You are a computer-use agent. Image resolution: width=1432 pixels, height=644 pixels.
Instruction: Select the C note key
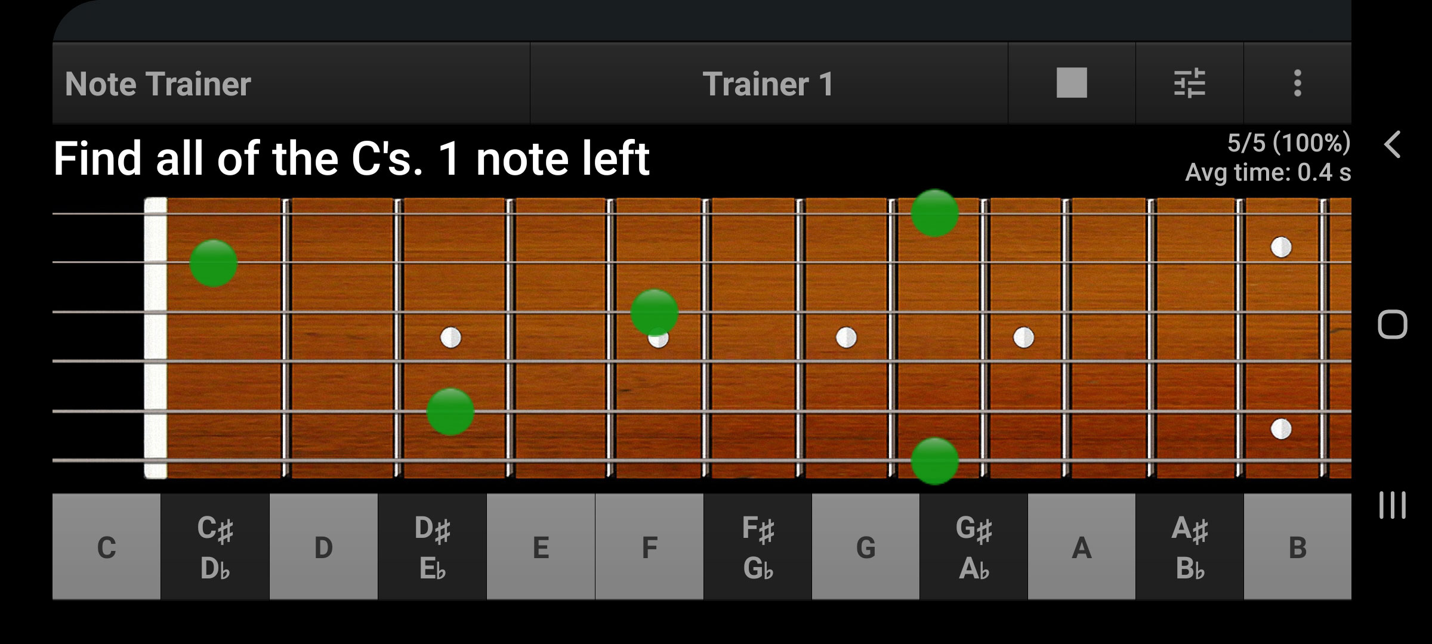[106, 547]
